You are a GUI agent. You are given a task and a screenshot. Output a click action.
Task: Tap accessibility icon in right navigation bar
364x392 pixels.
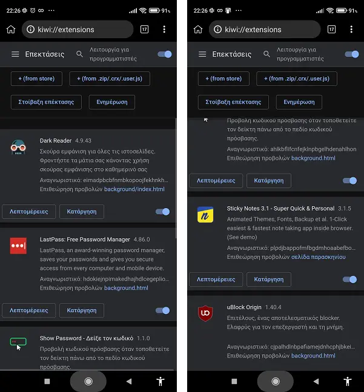348,381
